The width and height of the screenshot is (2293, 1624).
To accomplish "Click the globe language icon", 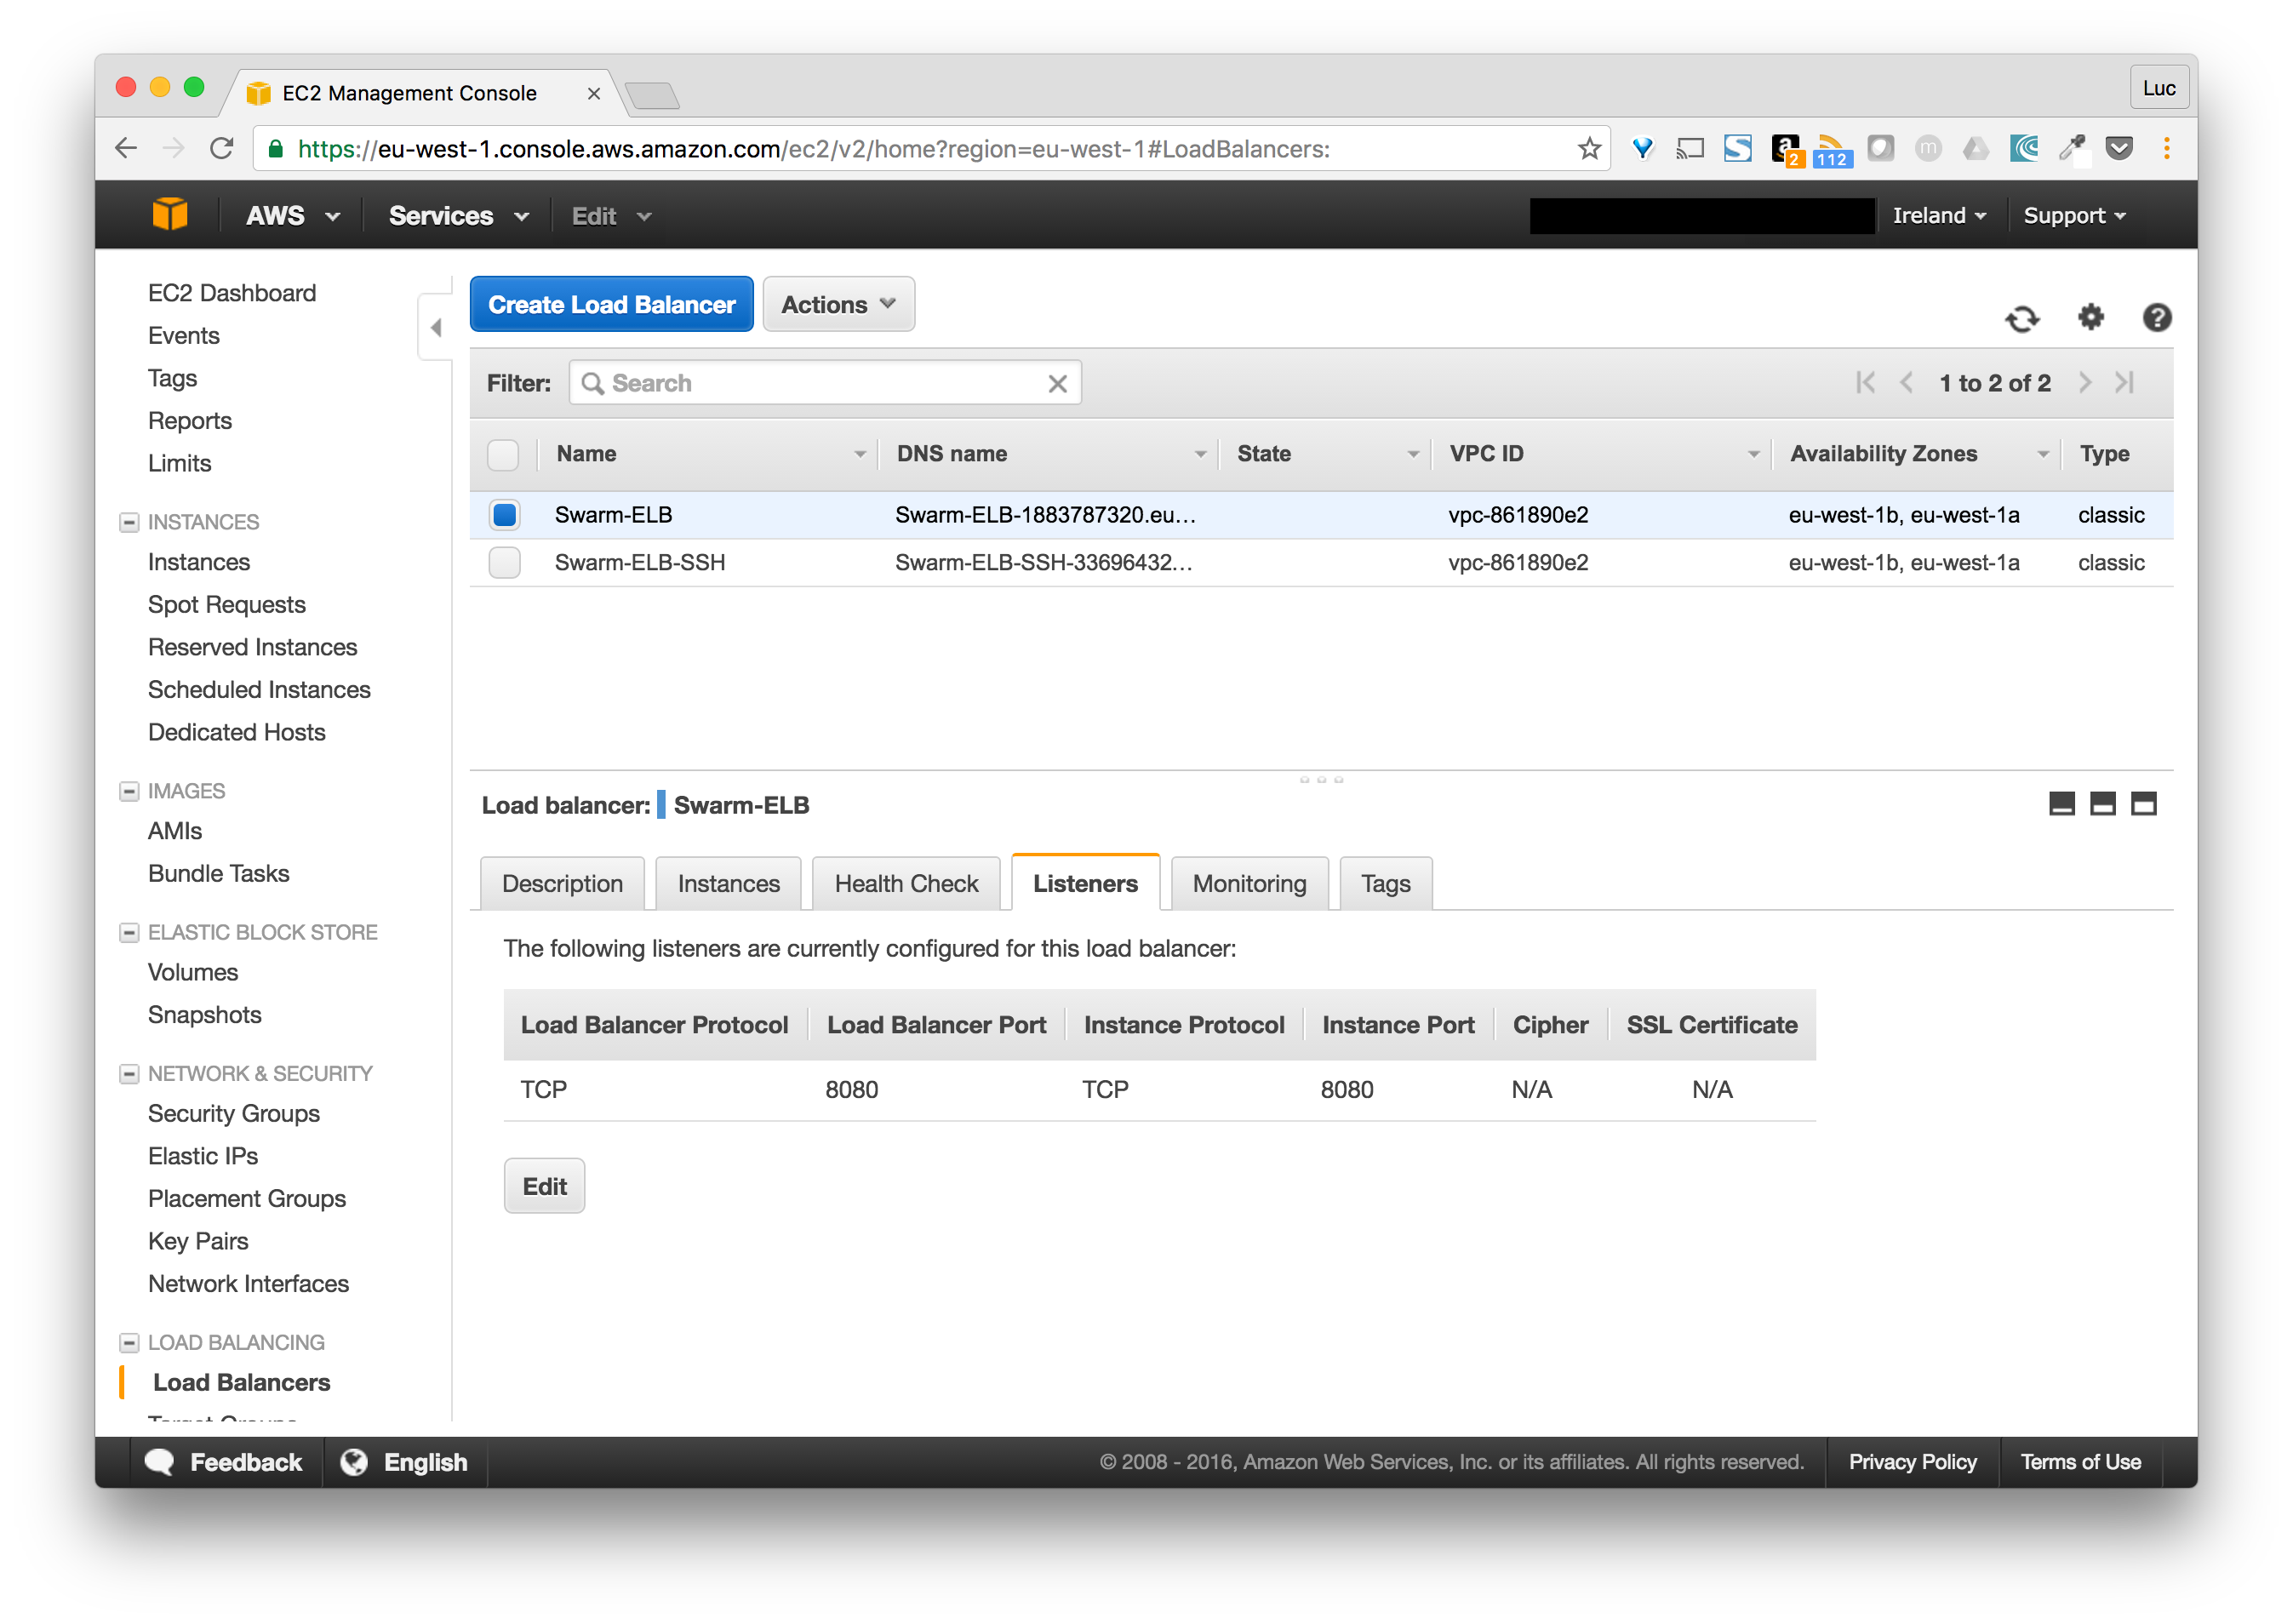I will coord(354,1461).
